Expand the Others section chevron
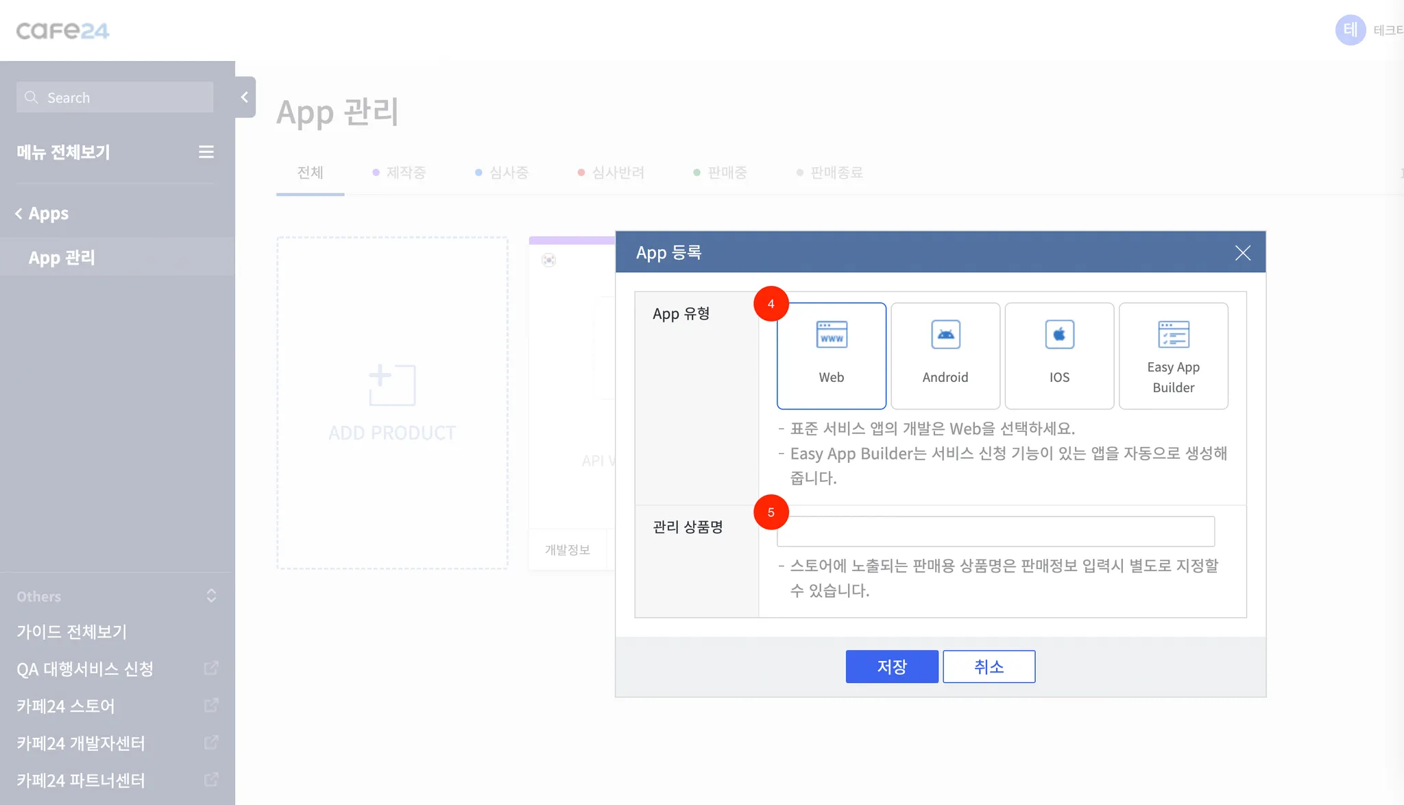 pos(211,596)
